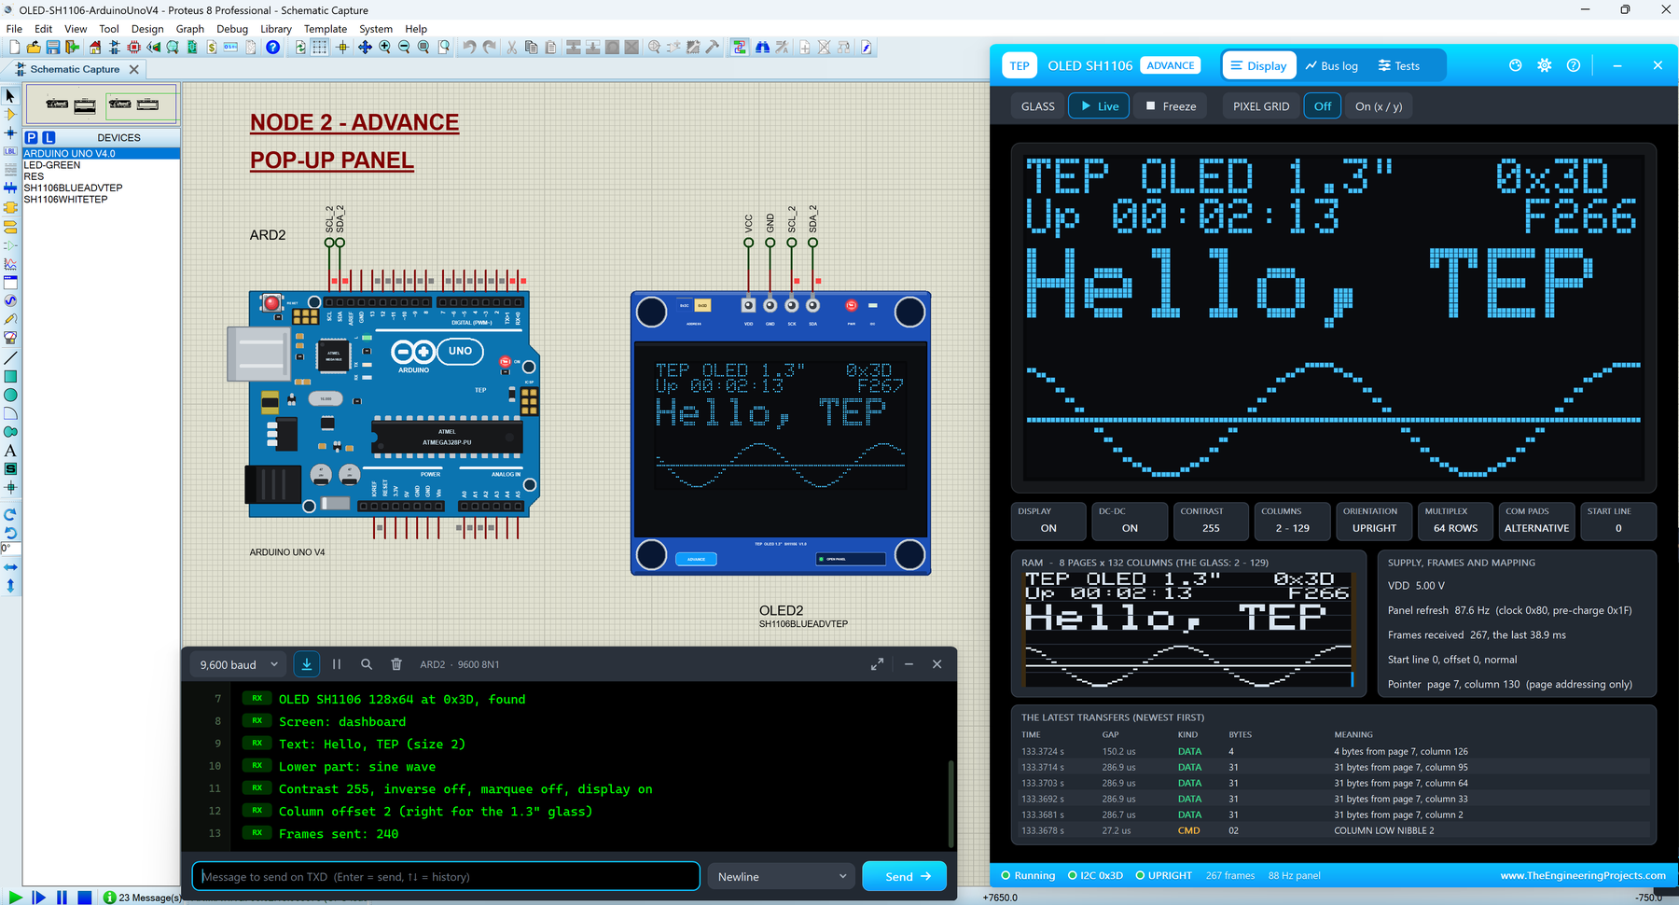Expand the serial terminal with the arrows icon

(x=877, y=664)
